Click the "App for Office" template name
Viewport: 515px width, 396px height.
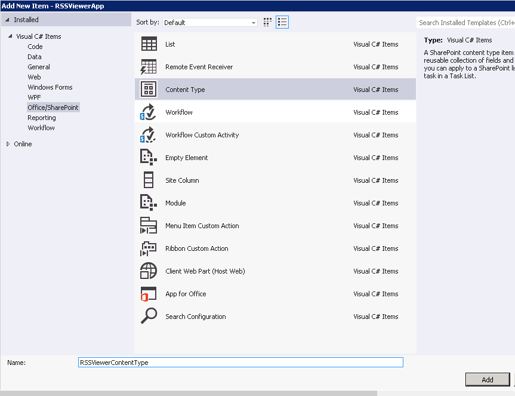pyautogui.click(x=186, y=293)
